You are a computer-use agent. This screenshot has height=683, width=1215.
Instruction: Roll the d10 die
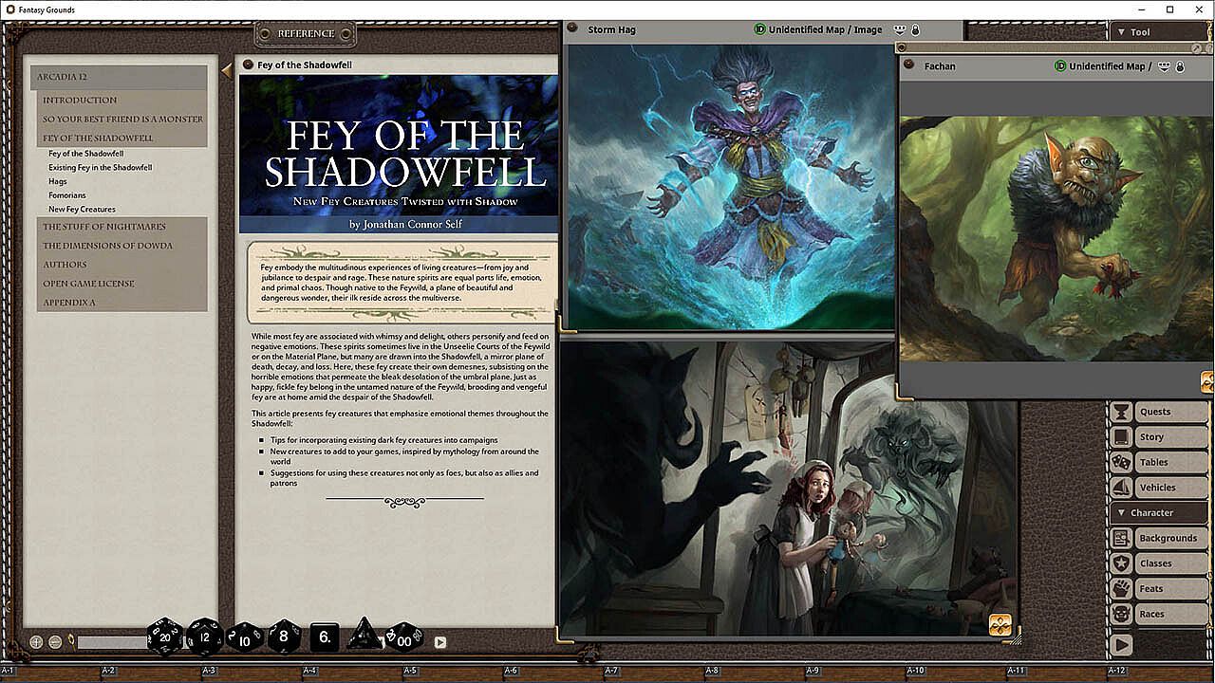(245, 638)
